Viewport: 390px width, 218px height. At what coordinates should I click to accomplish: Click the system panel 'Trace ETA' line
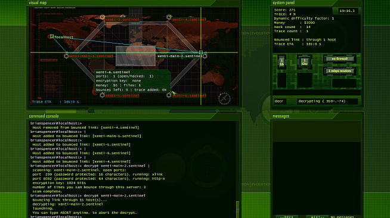click(x=298, y=44)
